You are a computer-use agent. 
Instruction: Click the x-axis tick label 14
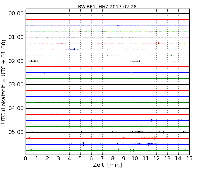coord(178,158)
